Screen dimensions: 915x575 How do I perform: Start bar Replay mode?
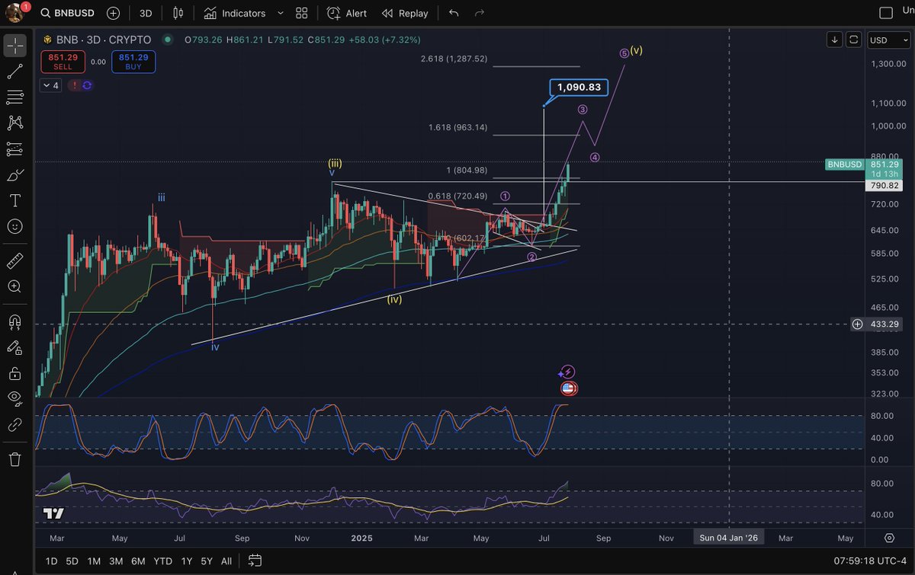405,13
